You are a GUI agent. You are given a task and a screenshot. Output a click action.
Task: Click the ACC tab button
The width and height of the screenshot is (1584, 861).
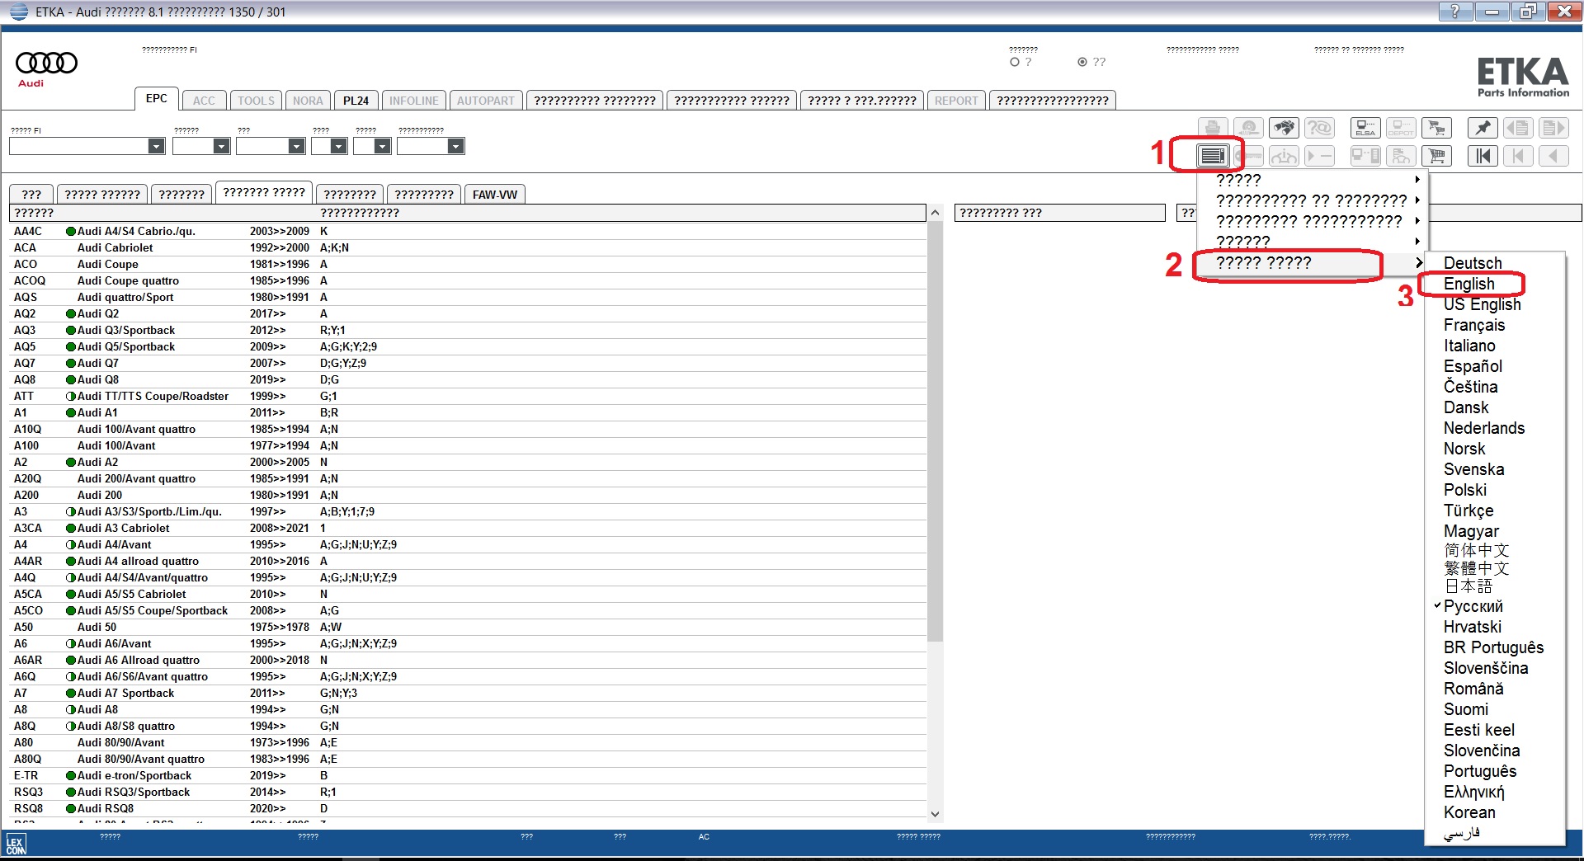pyautogui.click(x=204, y=101)
